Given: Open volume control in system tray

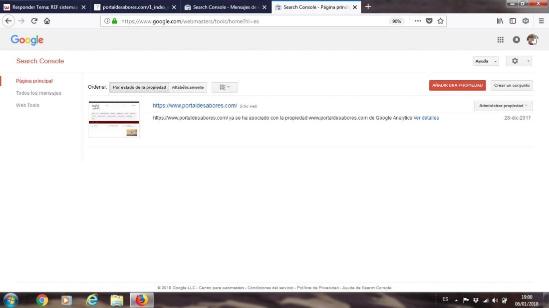Looking at the screenshot, I should pos(495,301).
